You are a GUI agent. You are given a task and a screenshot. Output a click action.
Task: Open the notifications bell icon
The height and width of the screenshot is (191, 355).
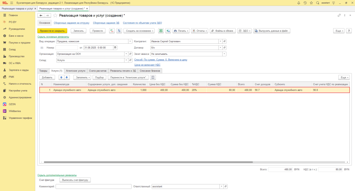[298, 3]
